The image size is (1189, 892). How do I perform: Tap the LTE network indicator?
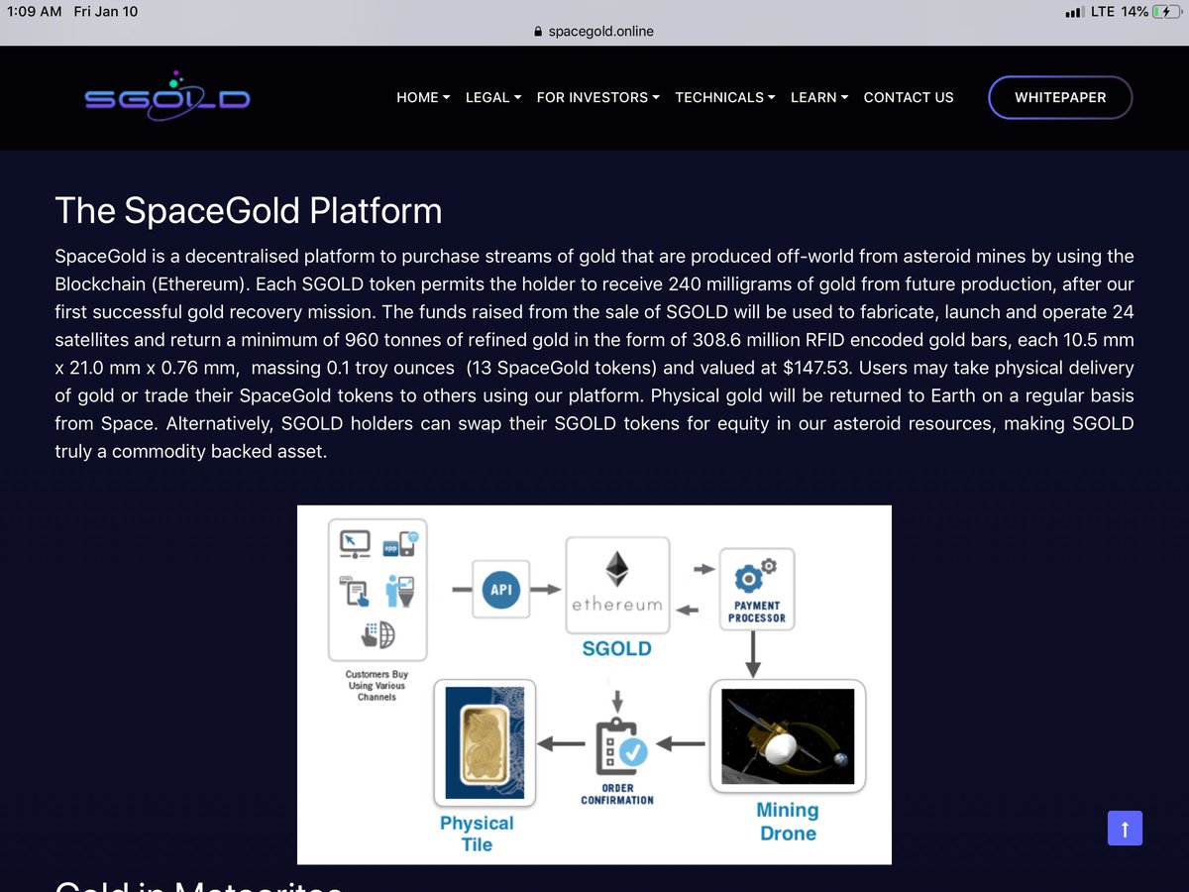tap(1104, 12)
